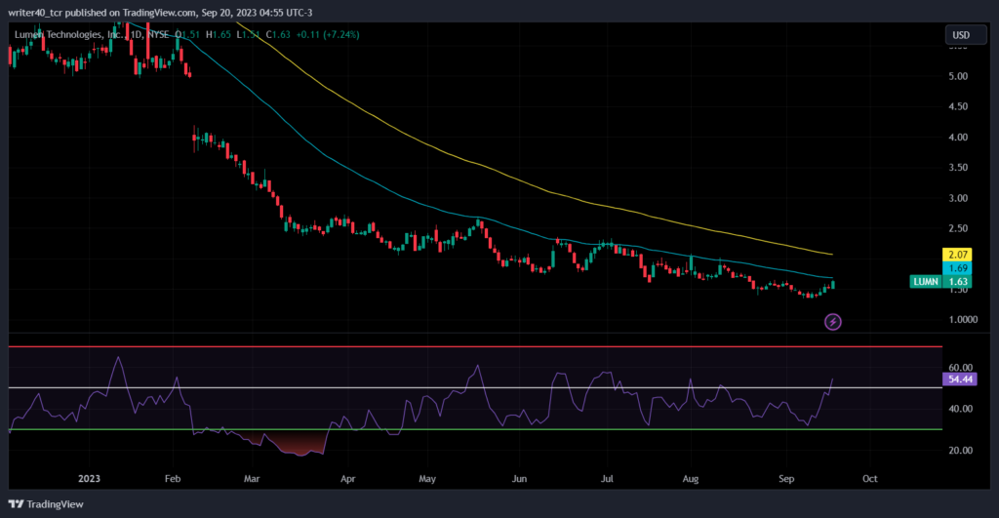Click the 2023 label on time axis
Viewport: 999px width, 518px height.
[89, 479]
